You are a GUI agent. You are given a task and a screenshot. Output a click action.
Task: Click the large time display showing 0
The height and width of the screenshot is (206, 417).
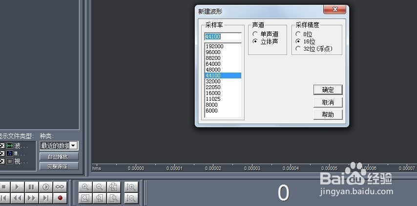point(283,193)
